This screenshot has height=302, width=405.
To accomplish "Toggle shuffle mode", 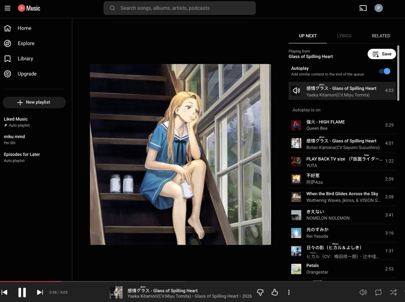I will pos(393,292).
